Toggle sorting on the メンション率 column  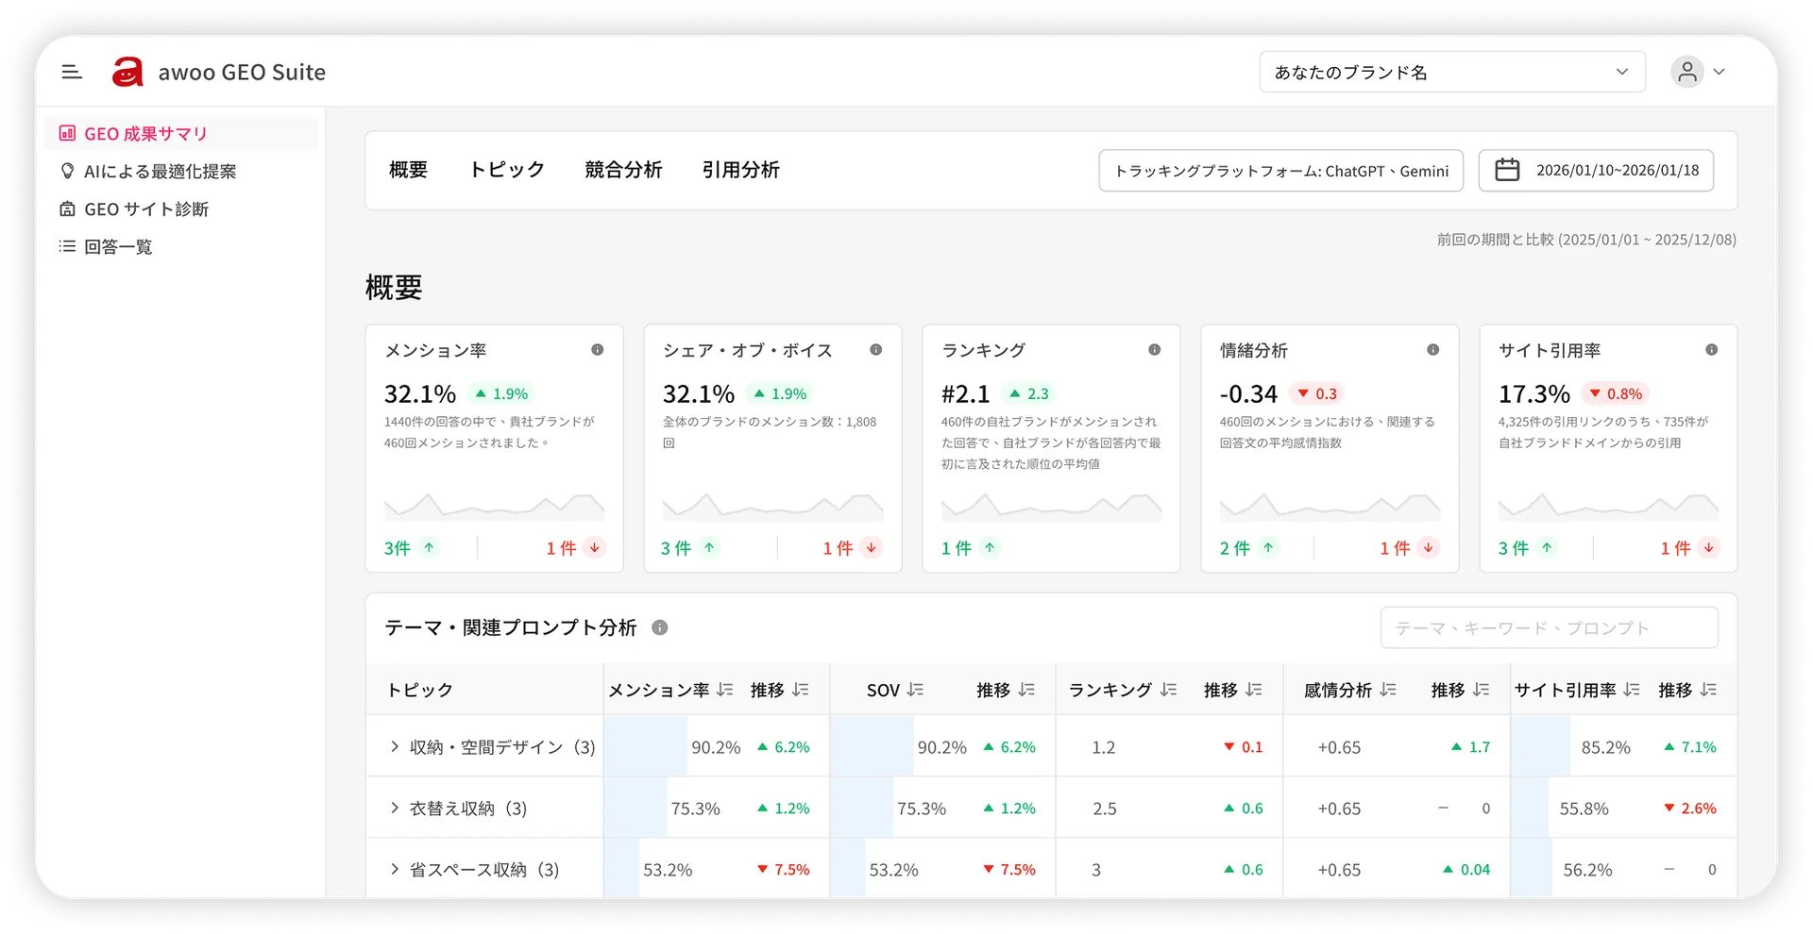724,690
